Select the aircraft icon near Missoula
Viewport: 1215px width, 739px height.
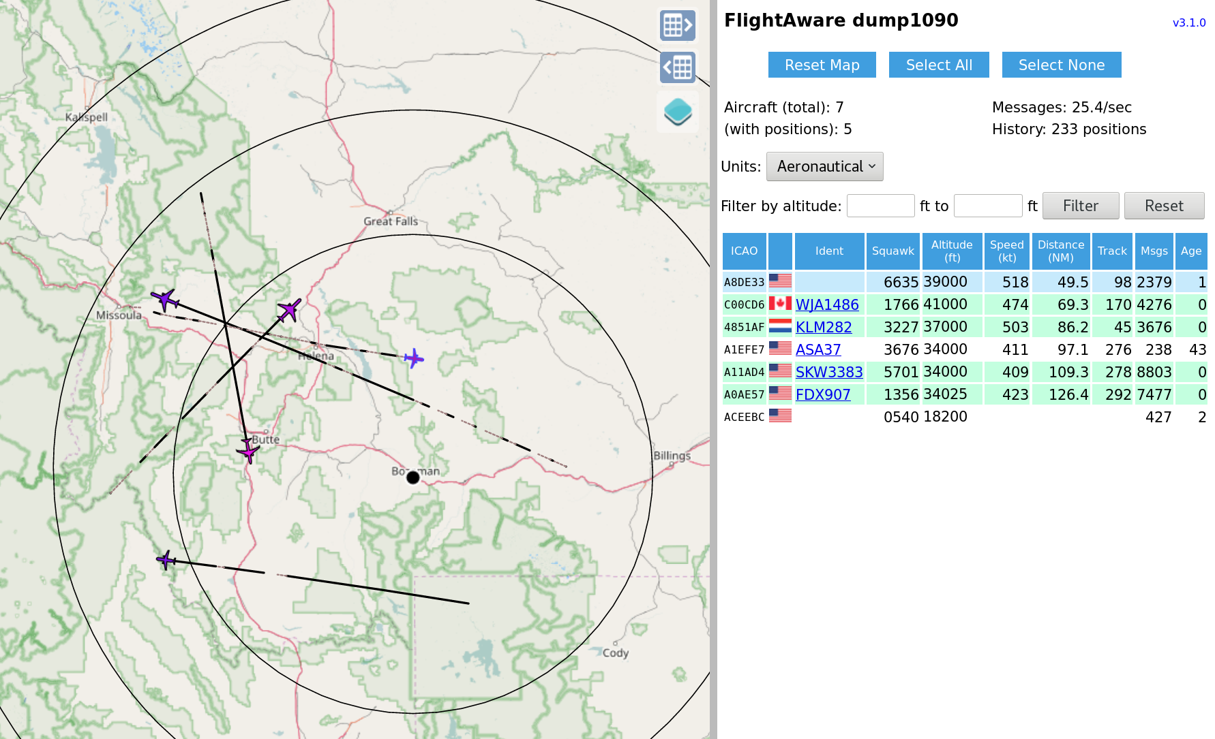(165, 299)
